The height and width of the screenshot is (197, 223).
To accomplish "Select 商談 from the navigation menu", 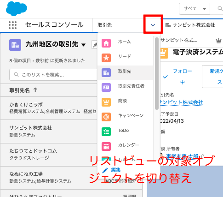I will pyautogui.click(x=125, y=102).
